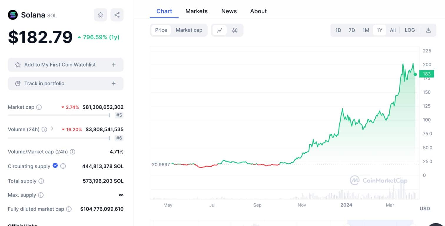Open Volume/Market cap info icon

point(72,152)
